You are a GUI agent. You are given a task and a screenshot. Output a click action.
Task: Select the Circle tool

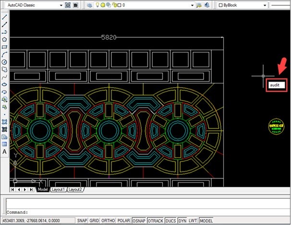tap(4, 62)
